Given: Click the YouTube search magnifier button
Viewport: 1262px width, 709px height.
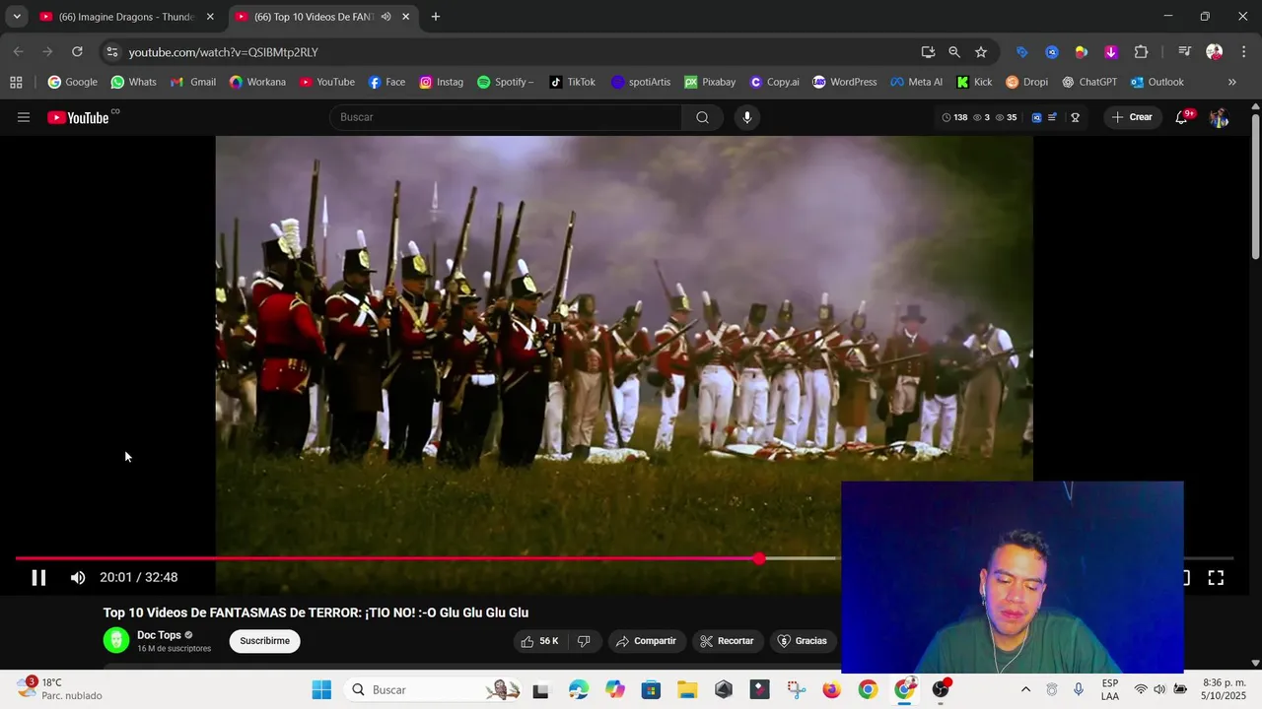Looking at the screenshot, I should pyautogui.click(x=702, y=117).
